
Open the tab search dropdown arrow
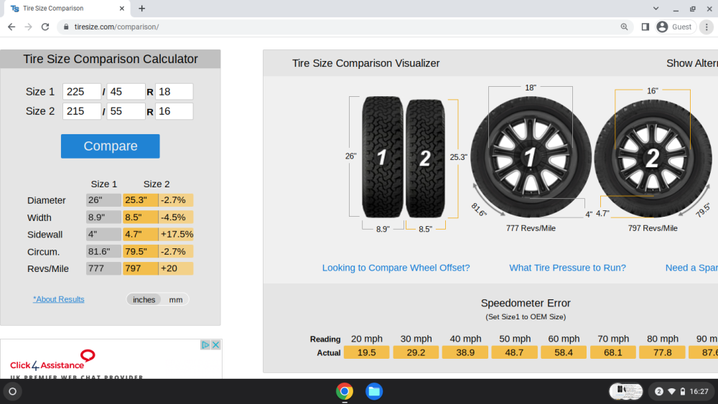[656, 8]
